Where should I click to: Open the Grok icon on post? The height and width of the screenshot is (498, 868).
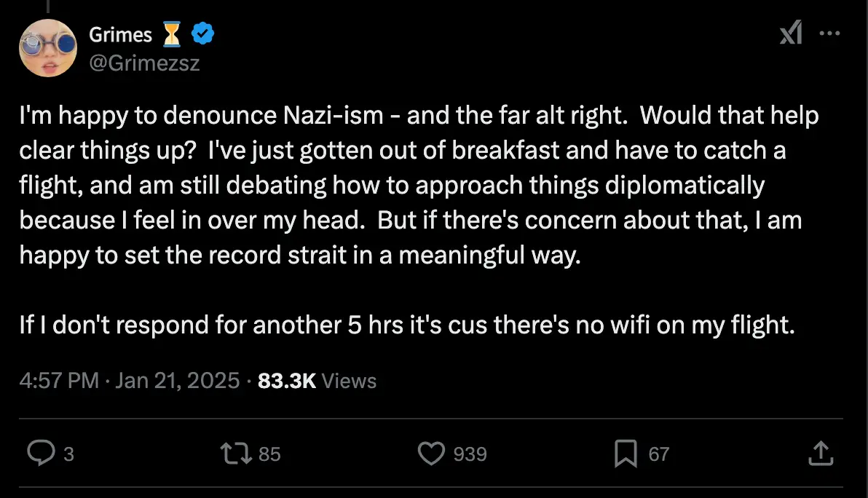[x=791, y=33]
